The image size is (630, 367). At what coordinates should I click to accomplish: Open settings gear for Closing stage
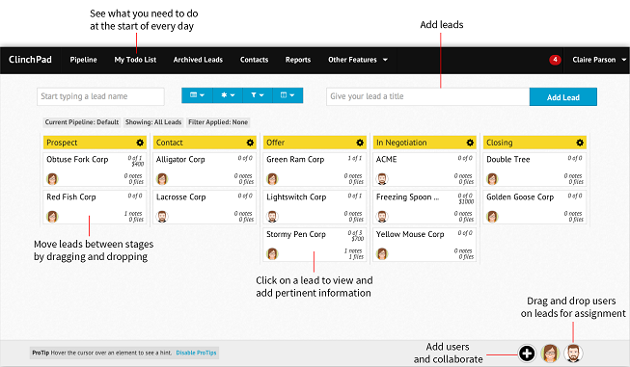click(580, 143)
